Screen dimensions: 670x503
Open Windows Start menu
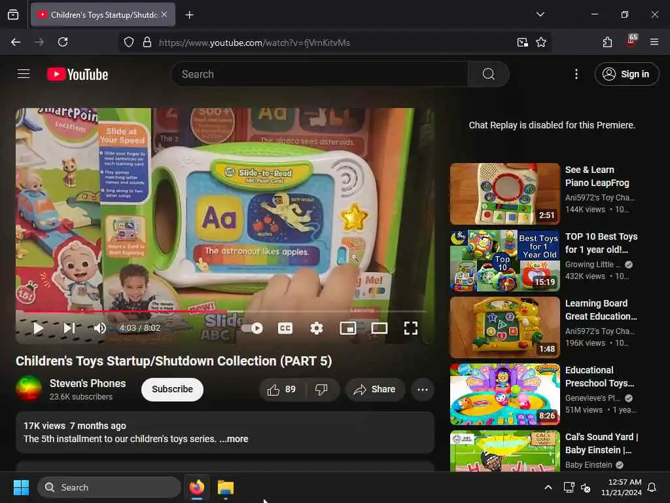click(x=21, y=487)
